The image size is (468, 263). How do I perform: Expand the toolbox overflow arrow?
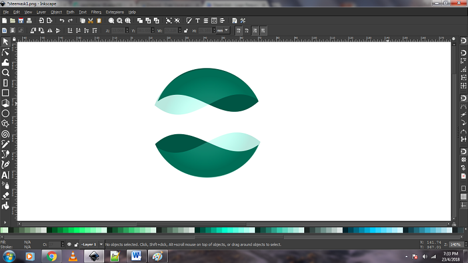coord(5,223)
